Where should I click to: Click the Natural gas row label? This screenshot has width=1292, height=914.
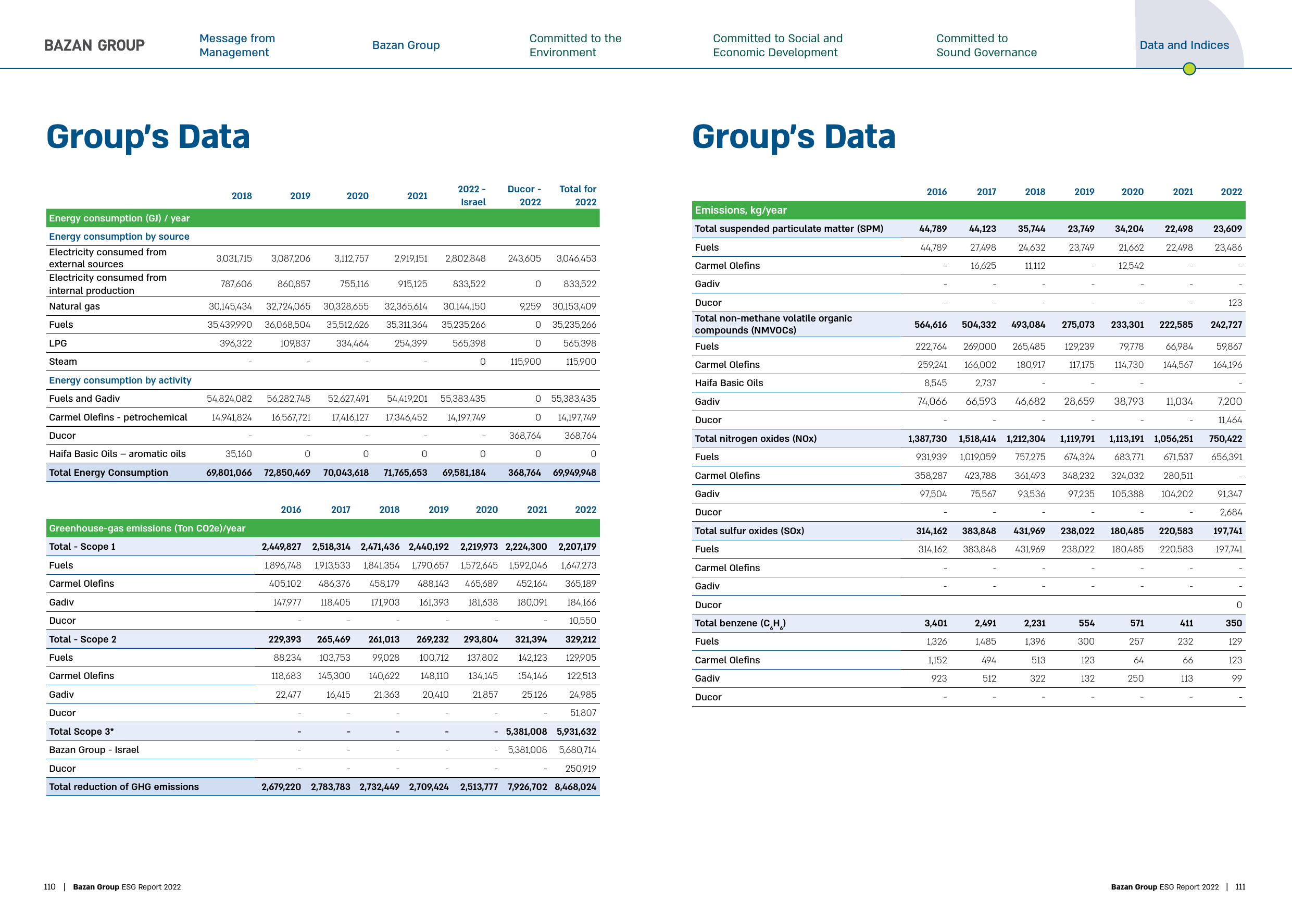point(74,306)
